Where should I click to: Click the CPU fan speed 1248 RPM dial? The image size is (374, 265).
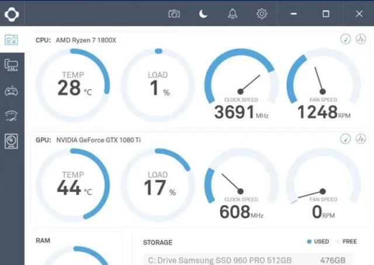pyautogui.click(x=323, y=84)
